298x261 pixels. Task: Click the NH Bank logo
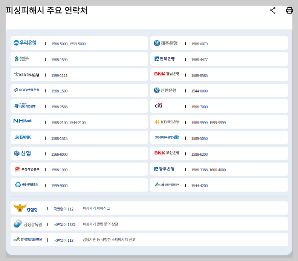point(23,121)
